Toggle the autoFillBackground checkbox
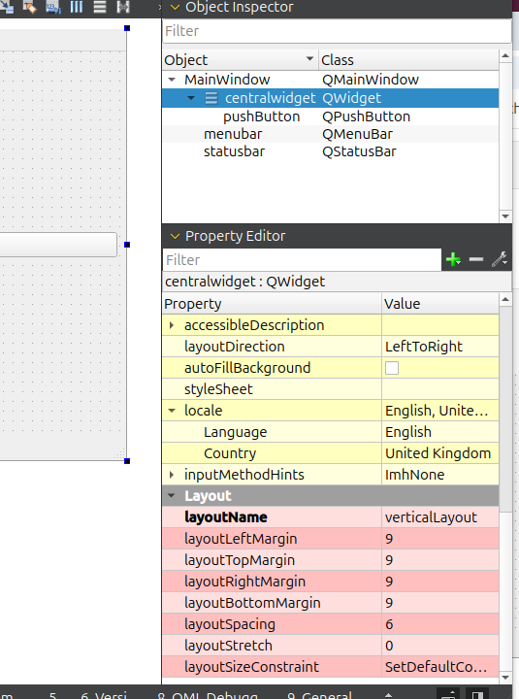 [x=392, y=368]
